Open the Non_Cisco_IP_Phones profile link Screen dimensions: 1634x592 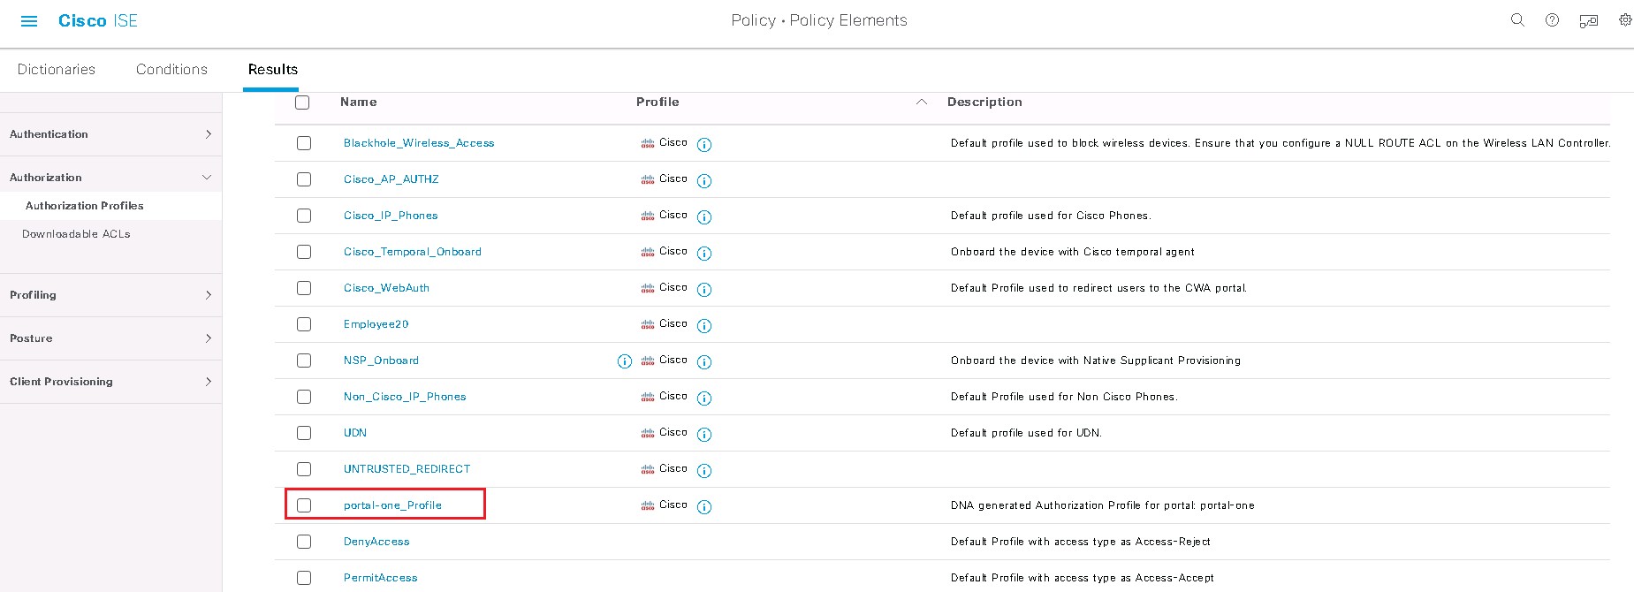(405, 397)
